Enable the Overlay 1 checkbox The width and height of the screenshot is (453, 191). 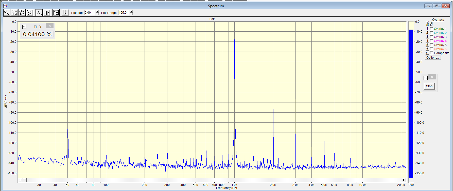pyautogui.click(x=431, y=29)
